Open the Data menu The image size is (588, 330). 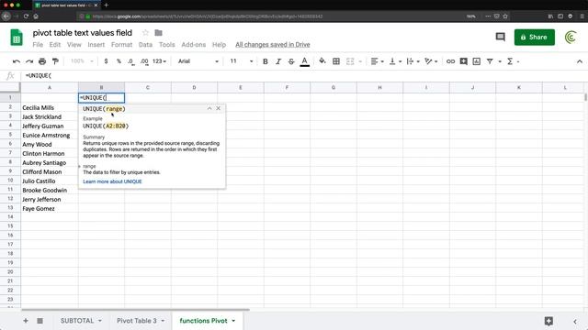click(x=145, y=45)
